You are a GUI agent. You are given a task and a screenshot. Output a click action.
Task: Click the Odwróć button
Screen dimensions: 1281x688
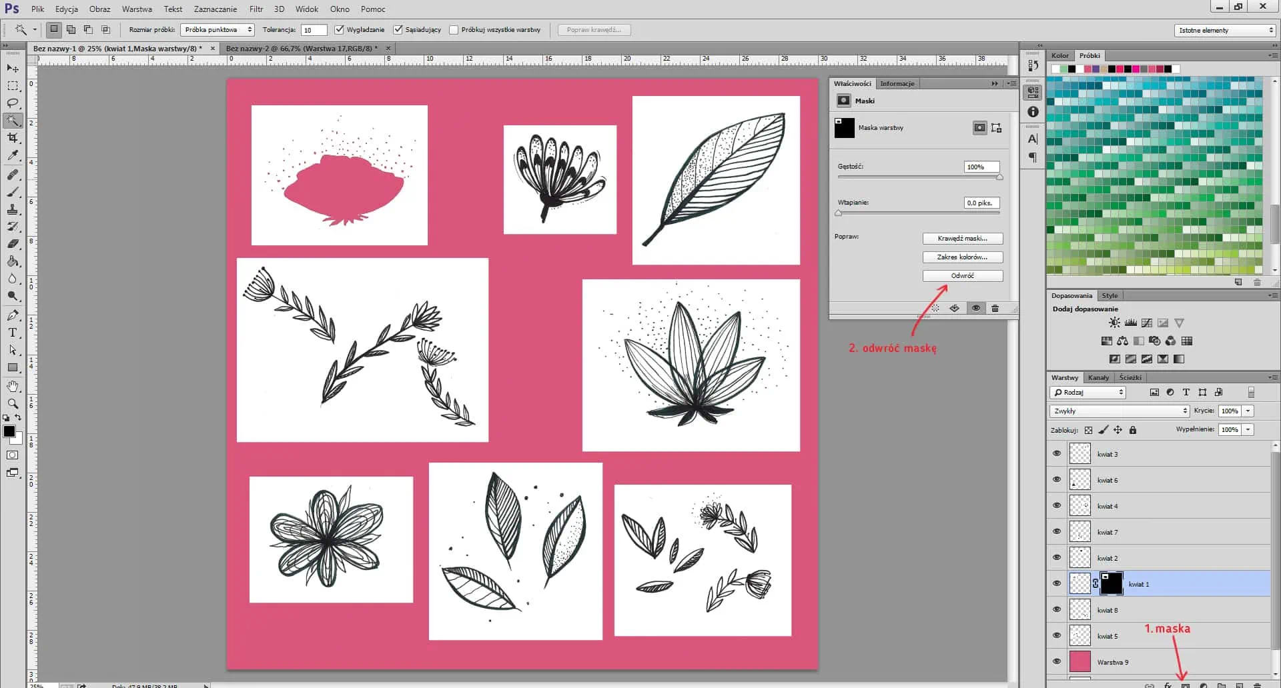(962, 276)
